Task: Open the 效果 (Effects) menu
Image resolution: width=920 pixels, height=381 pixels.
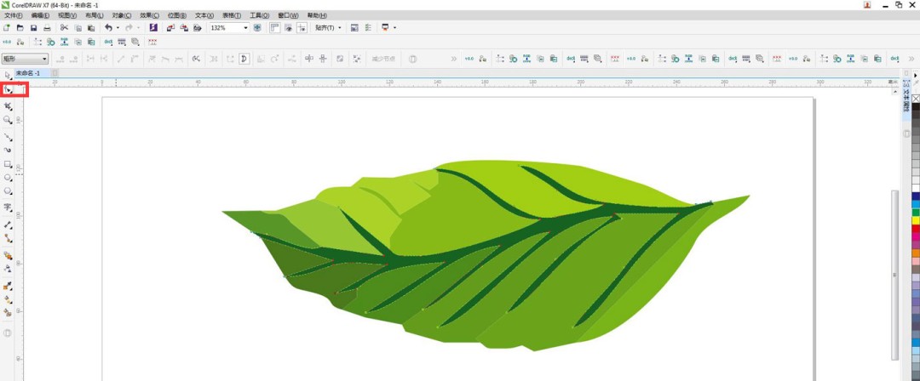Action: pos(149,15)
